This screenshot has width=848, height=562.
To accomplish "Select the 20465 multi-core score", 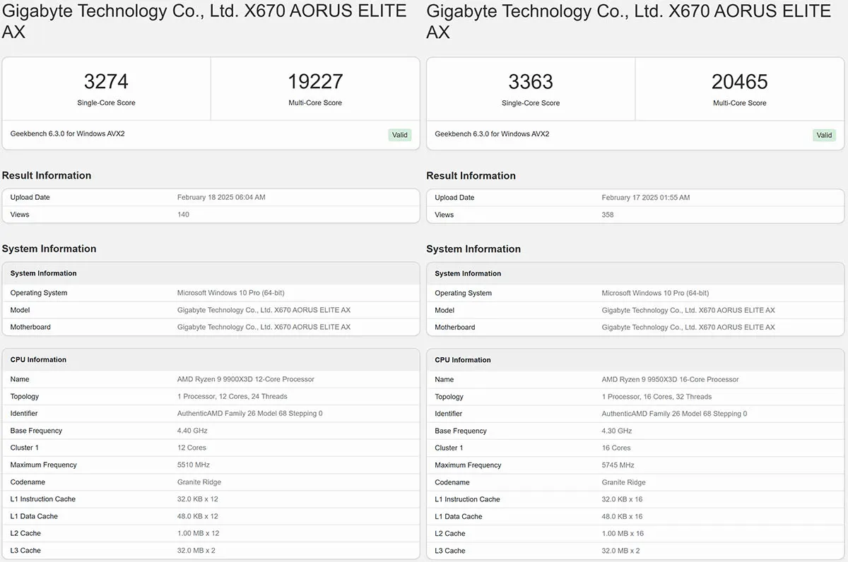I will click(739, 82).
